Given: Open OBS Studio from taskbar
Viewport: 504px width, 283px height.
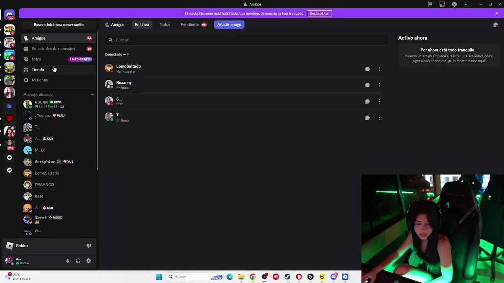Looking at the screenshot, I should (264, 277).
